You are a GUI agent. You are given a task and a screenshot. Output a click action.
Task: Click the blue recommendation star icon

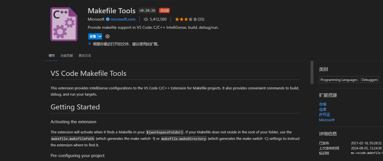click(90, 44)
